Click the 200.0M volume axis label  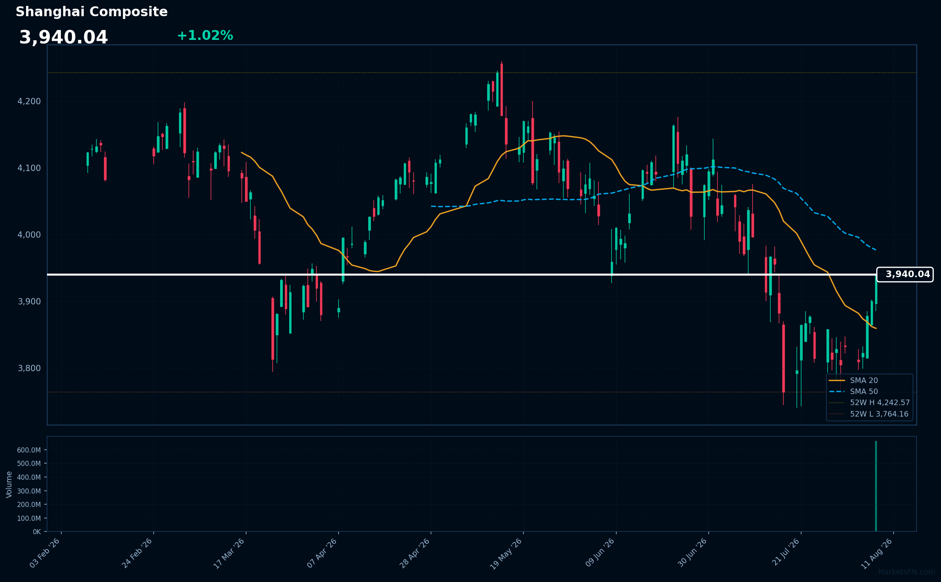(29, 505)
